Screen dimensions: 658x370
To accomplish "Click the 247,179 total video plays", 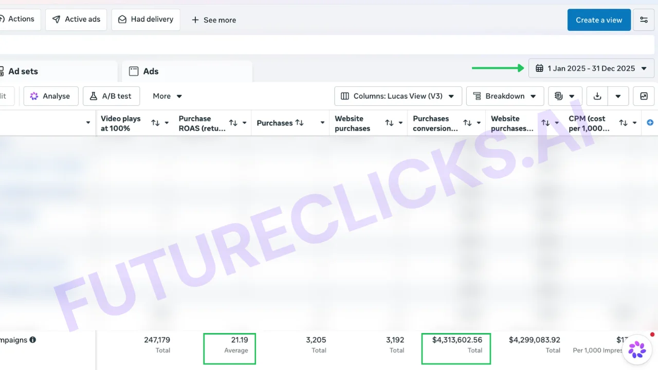I will [157, 340].
